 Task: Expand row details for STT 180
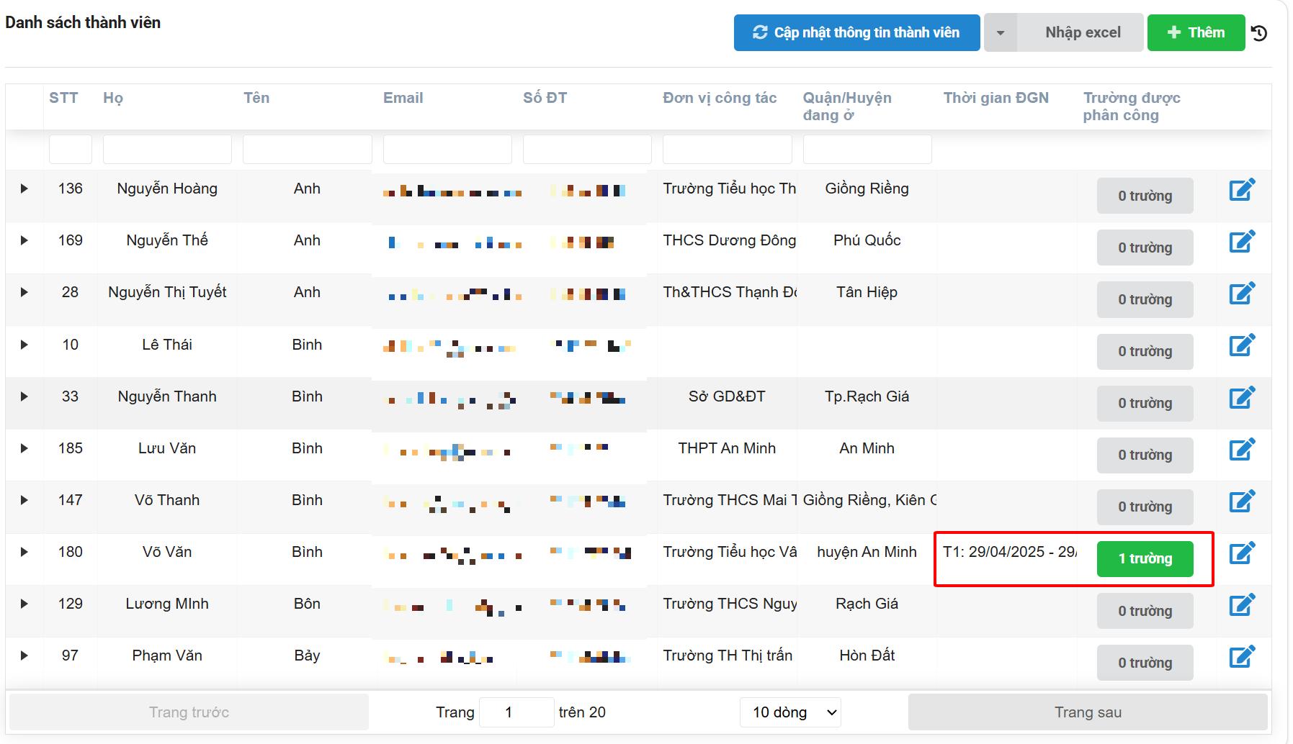click(24, 552)
